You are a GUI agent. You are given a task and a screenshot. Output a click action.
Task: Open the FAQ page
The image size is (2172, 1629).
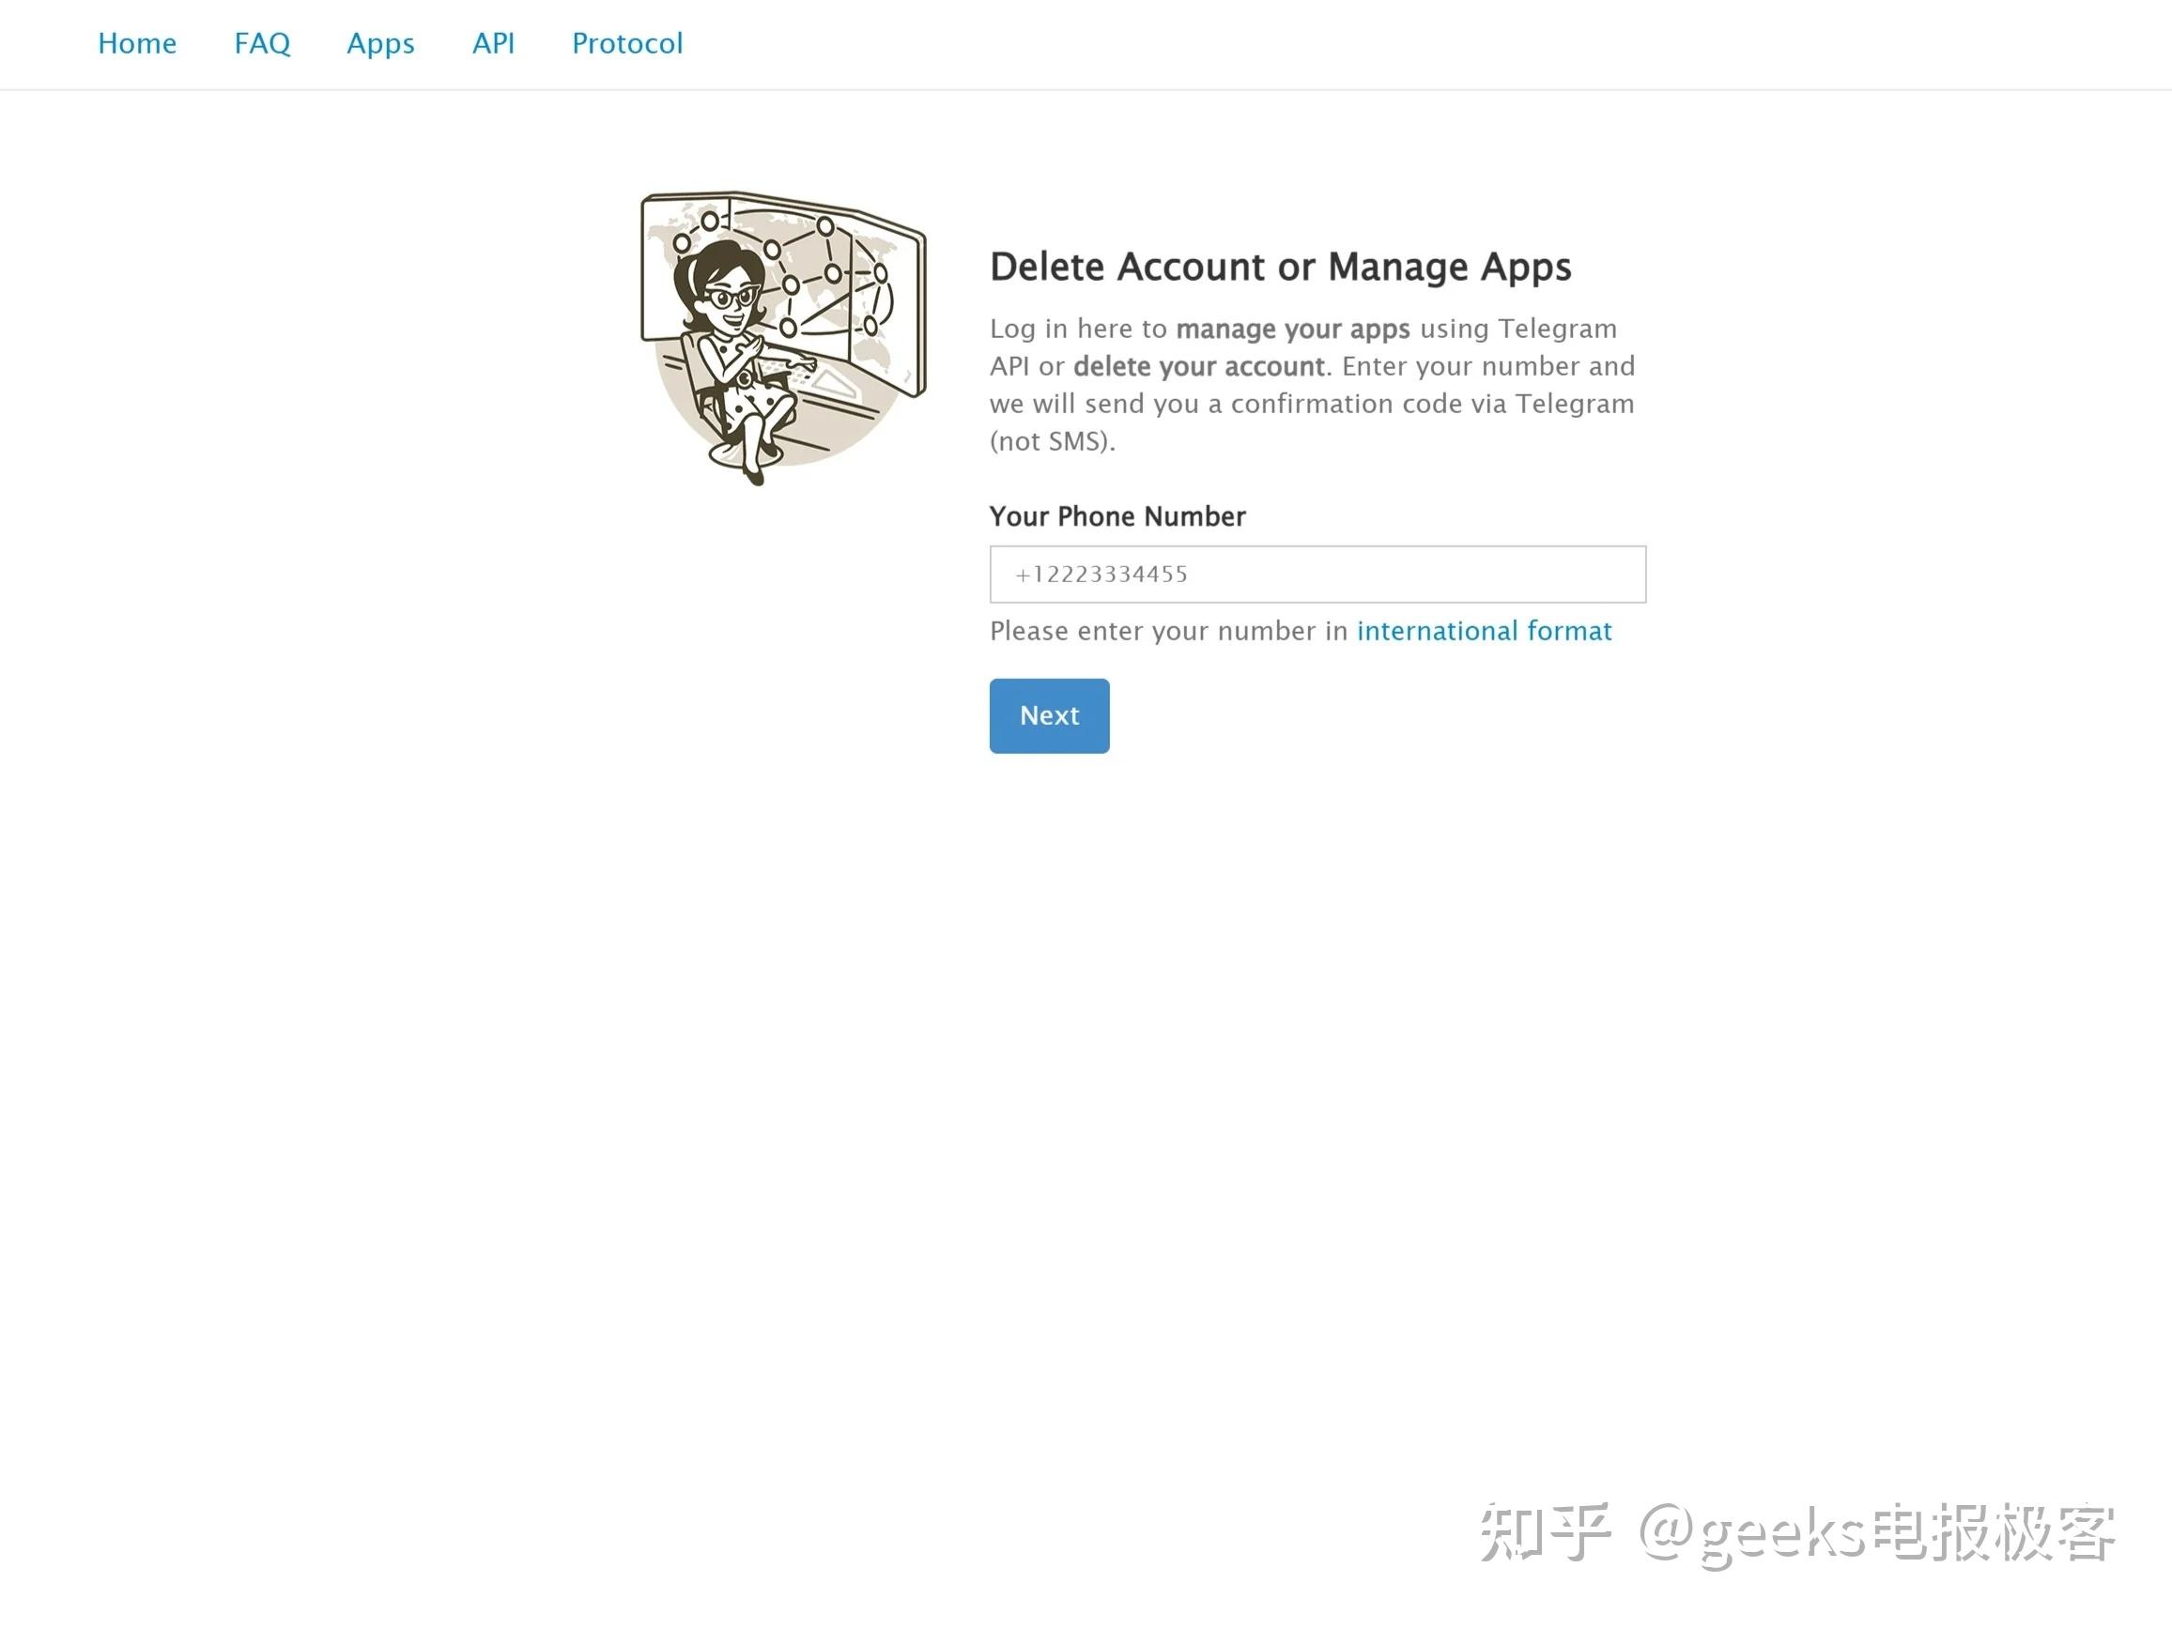(x=262, y=43)
